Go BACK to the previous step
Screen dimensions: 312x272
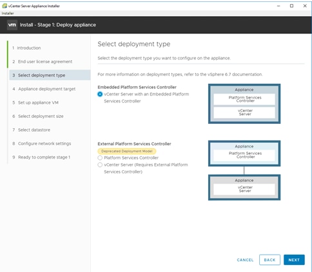(x=269, y=260)
